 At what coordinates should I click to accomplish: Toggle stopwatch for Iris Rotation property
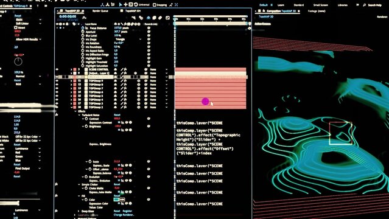coord(83,43)
